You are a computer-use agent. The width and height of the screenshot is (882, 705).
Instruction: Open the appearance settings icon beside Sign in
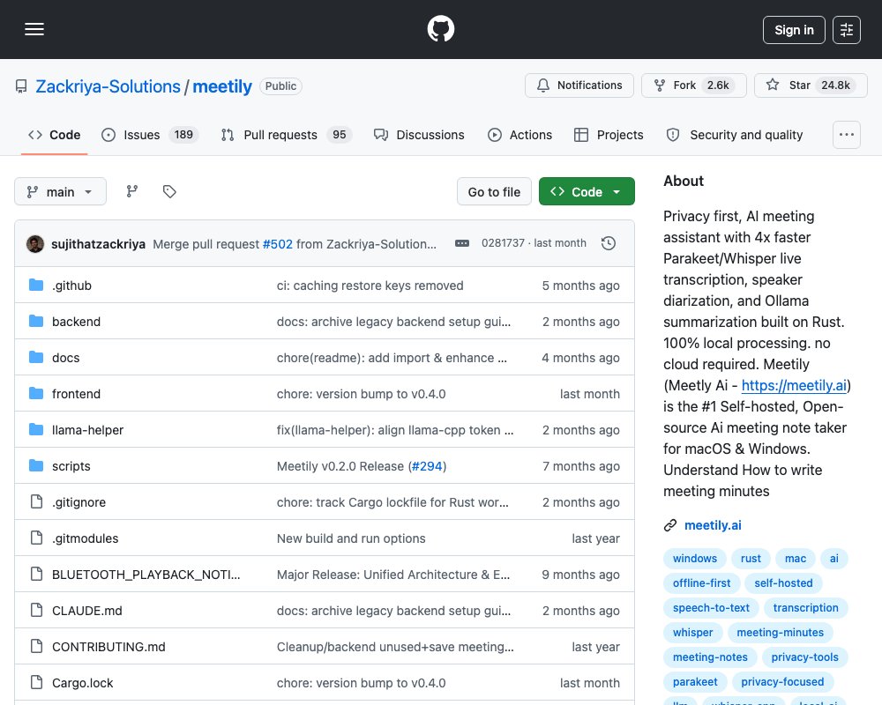[846, 30]
